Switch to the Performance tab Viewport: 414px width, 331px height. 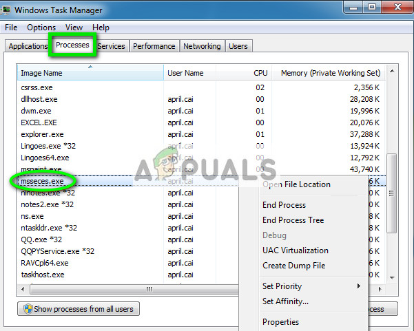154,46
